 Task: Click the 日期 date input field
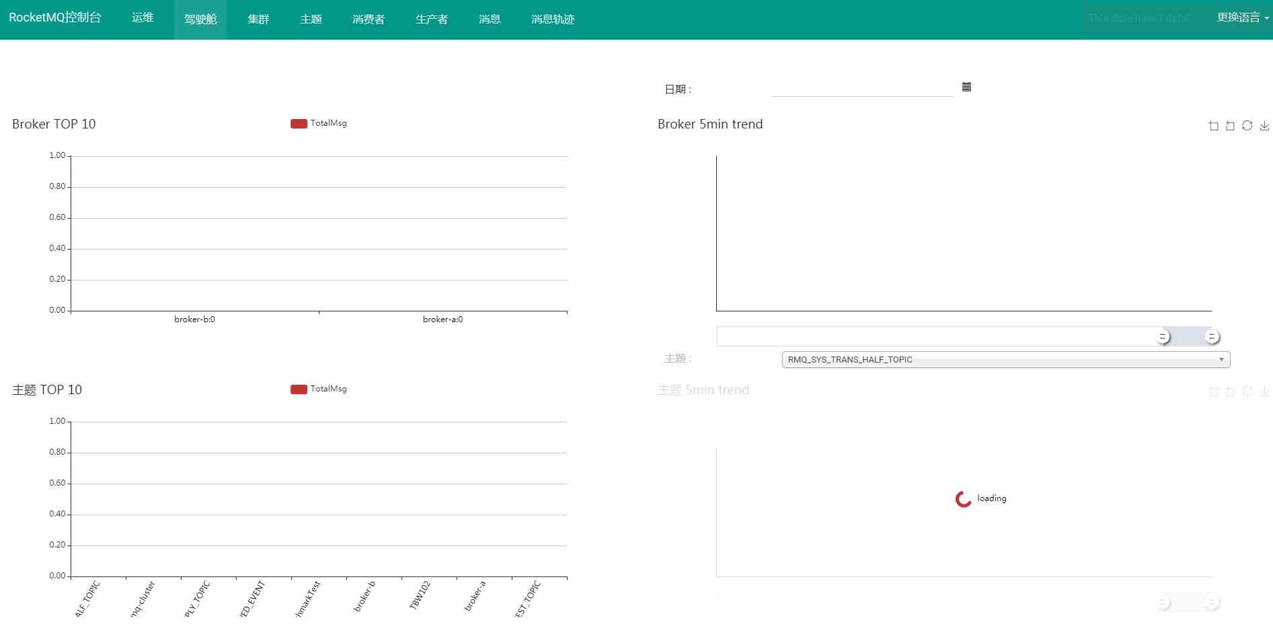pos(863,87)
